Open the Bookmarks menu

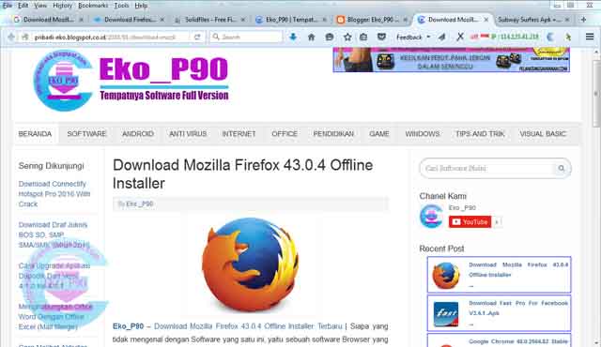tap(93, 6)
